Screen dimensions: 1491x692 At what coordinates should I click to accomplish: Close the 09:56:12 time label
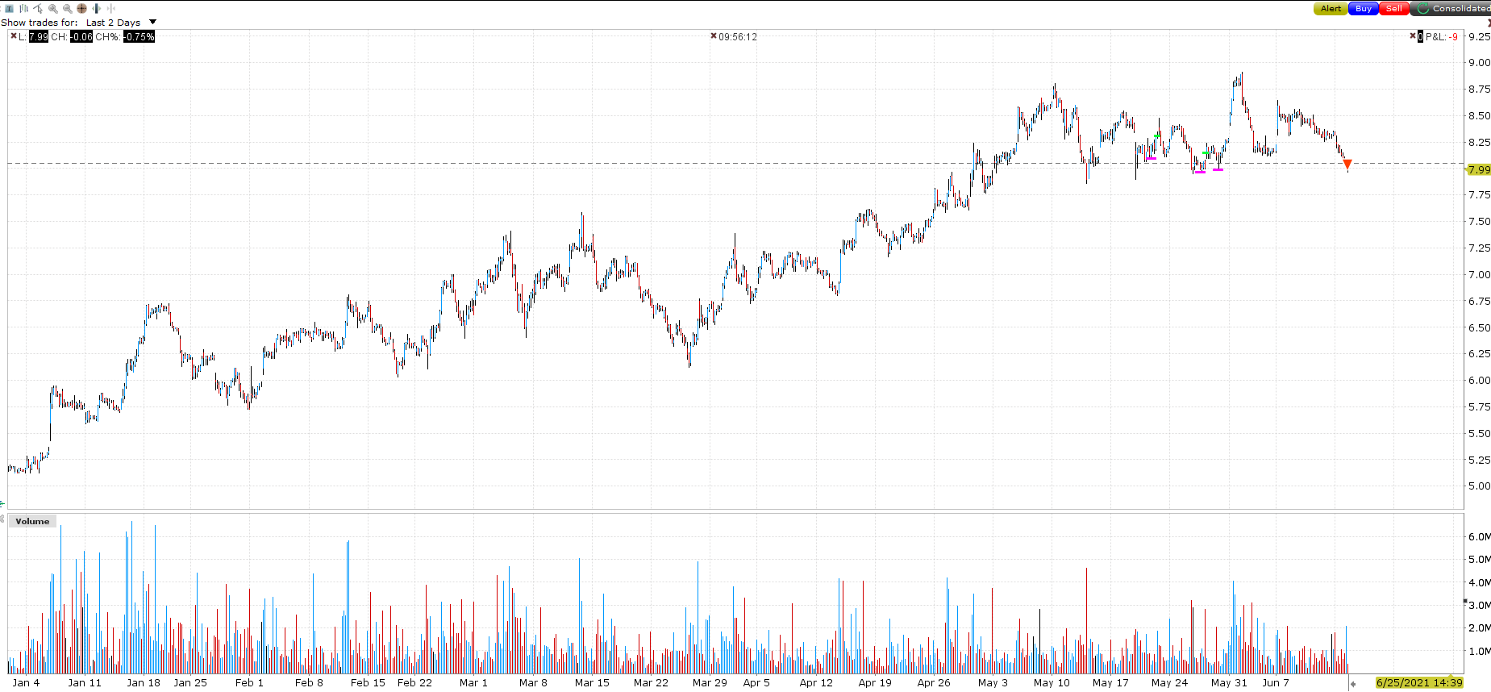713,36
